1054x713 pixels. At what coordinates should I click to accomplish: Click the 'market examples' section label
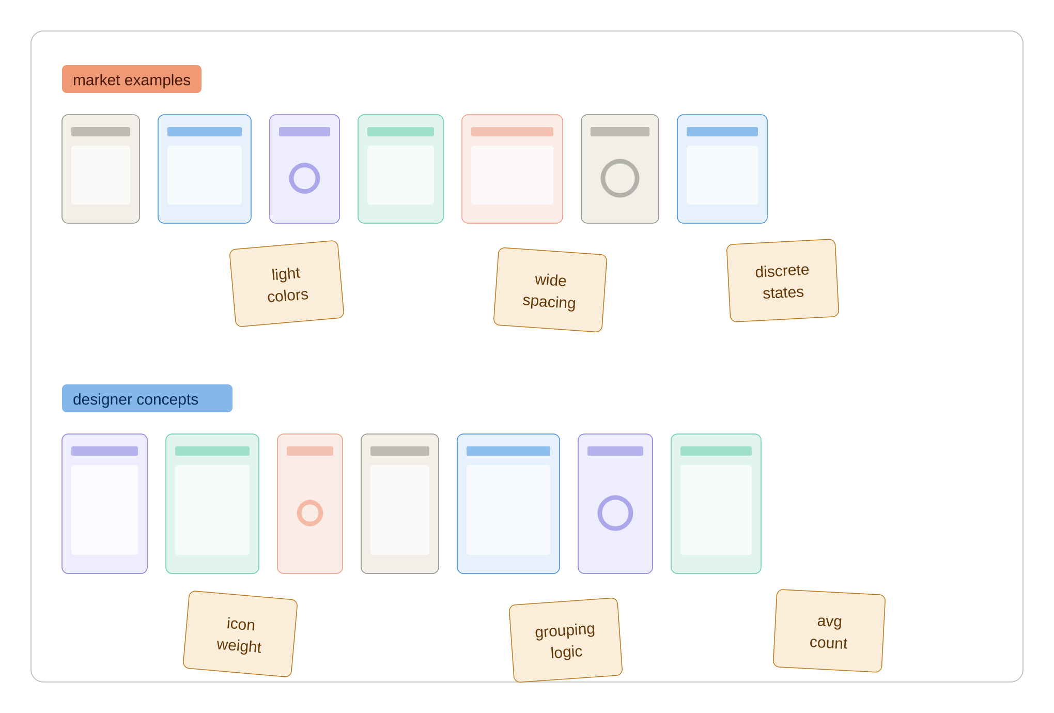[x=132, y=79]
